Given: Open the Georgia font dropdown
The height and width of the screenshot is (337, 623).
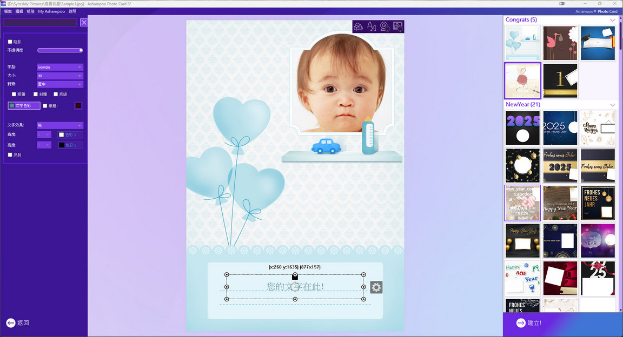Looking at the screenshot, I should (x=59, y=68).
